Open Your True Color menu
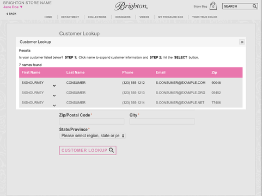Image resolution: width=262 pixels, height=196 pixels. [205, 17]
